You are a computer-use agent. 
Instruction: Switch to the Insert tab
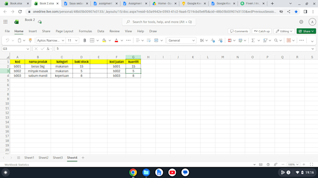coord(33,31)
